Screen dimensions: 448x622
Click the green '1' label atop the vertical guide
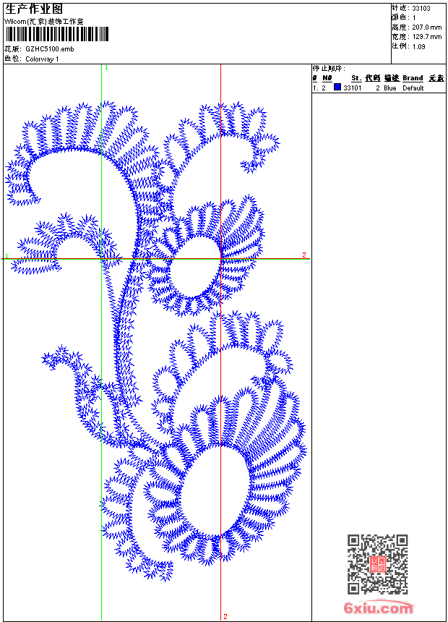pos(106,67)
